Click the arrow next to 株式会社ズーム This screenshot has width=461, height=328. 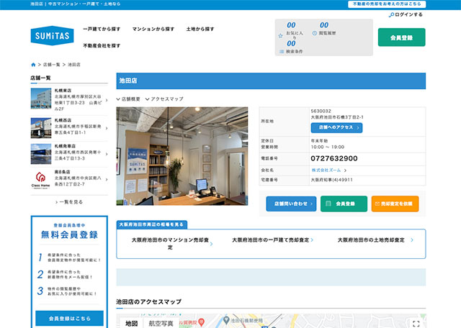click(345, 170)
